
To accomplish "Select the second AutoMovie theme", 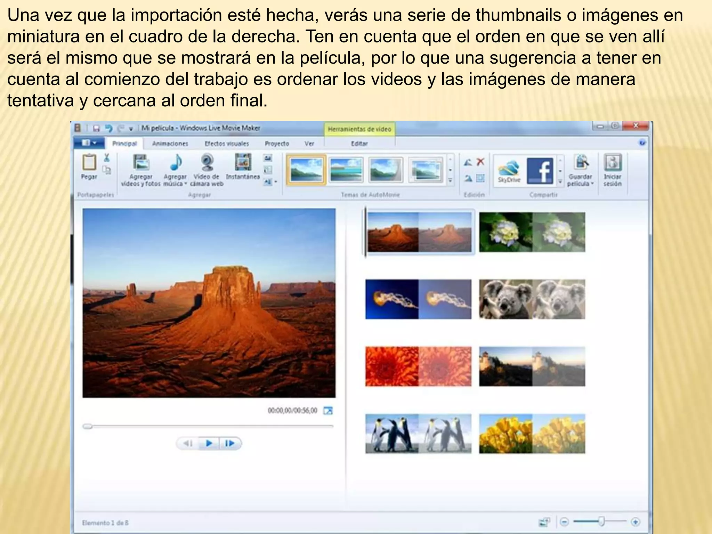I will (346, 170).
